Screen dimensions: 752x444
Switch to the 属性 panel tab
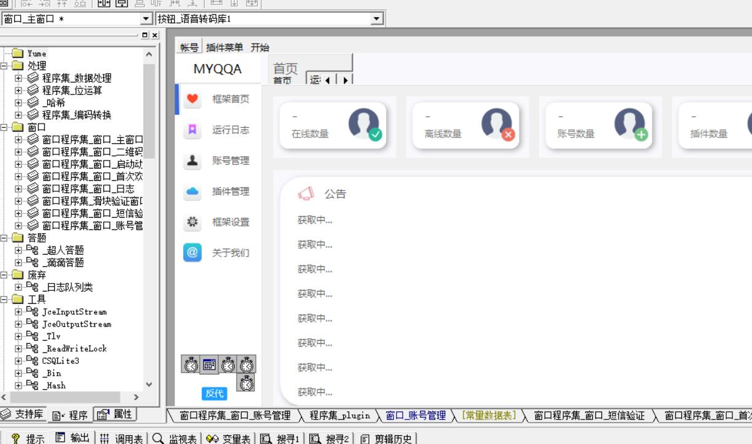tap(115, 414)
